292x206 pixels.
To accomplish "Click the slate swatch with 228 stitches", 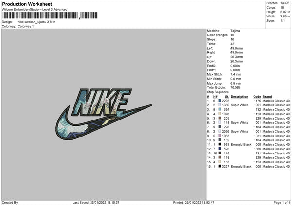I will (219, 127).
